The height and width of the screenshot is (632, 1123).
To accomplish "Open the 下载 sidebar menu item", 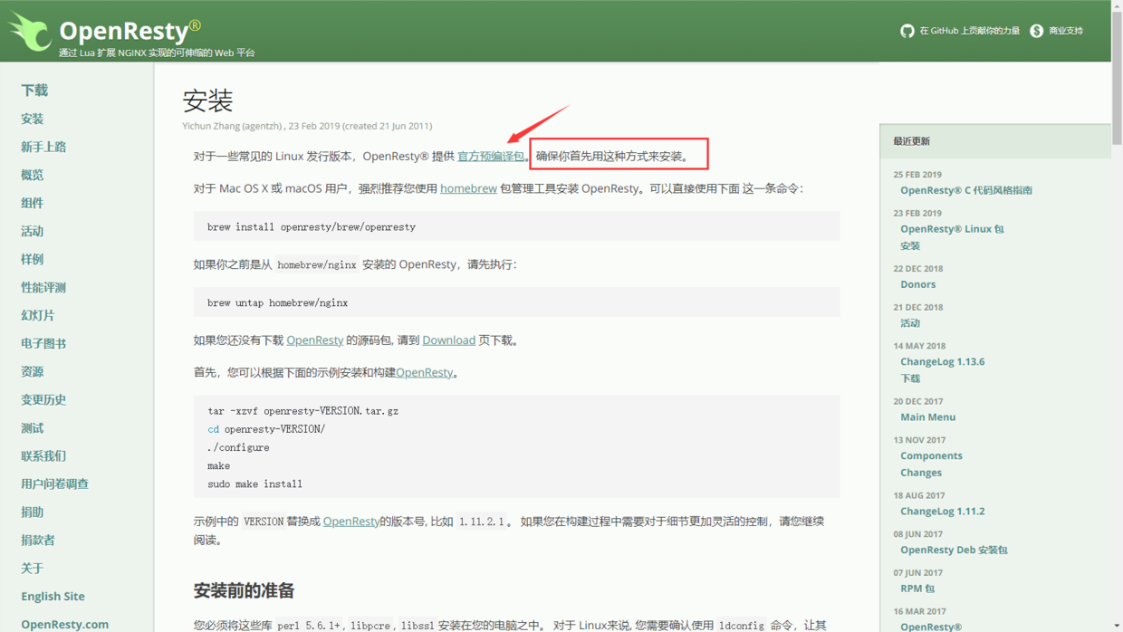I will click(x=34, y=90).
